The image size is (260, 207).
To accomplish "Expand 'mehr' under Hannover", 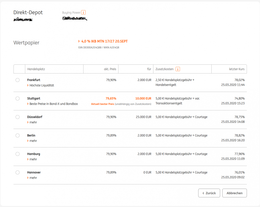I will [33, 178].
